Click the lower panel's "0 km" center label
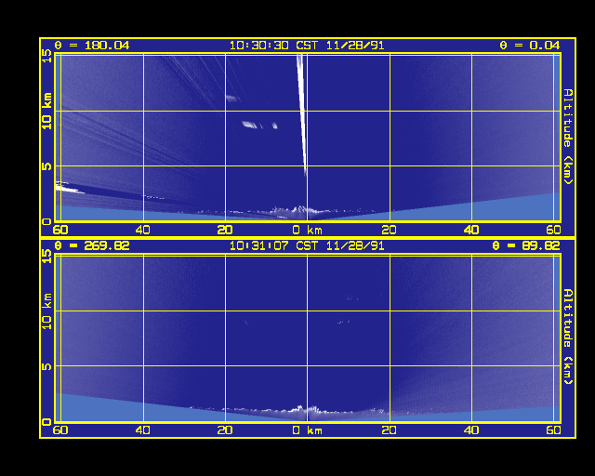This screenshot has height=476, width=595. coord(308,430)
